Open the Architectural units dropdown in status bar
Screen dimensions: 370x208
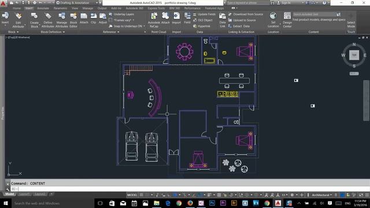click(x=322, y=195)
